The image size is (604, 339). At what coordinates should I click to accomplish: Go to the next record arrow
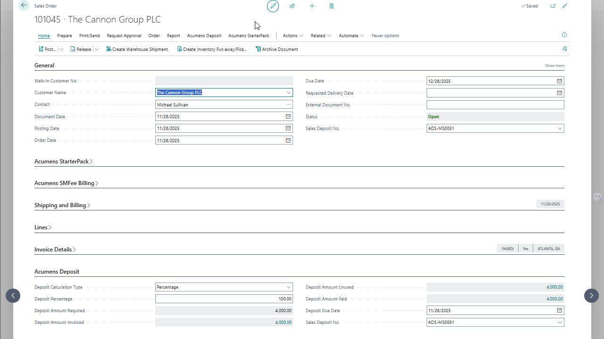591,296
